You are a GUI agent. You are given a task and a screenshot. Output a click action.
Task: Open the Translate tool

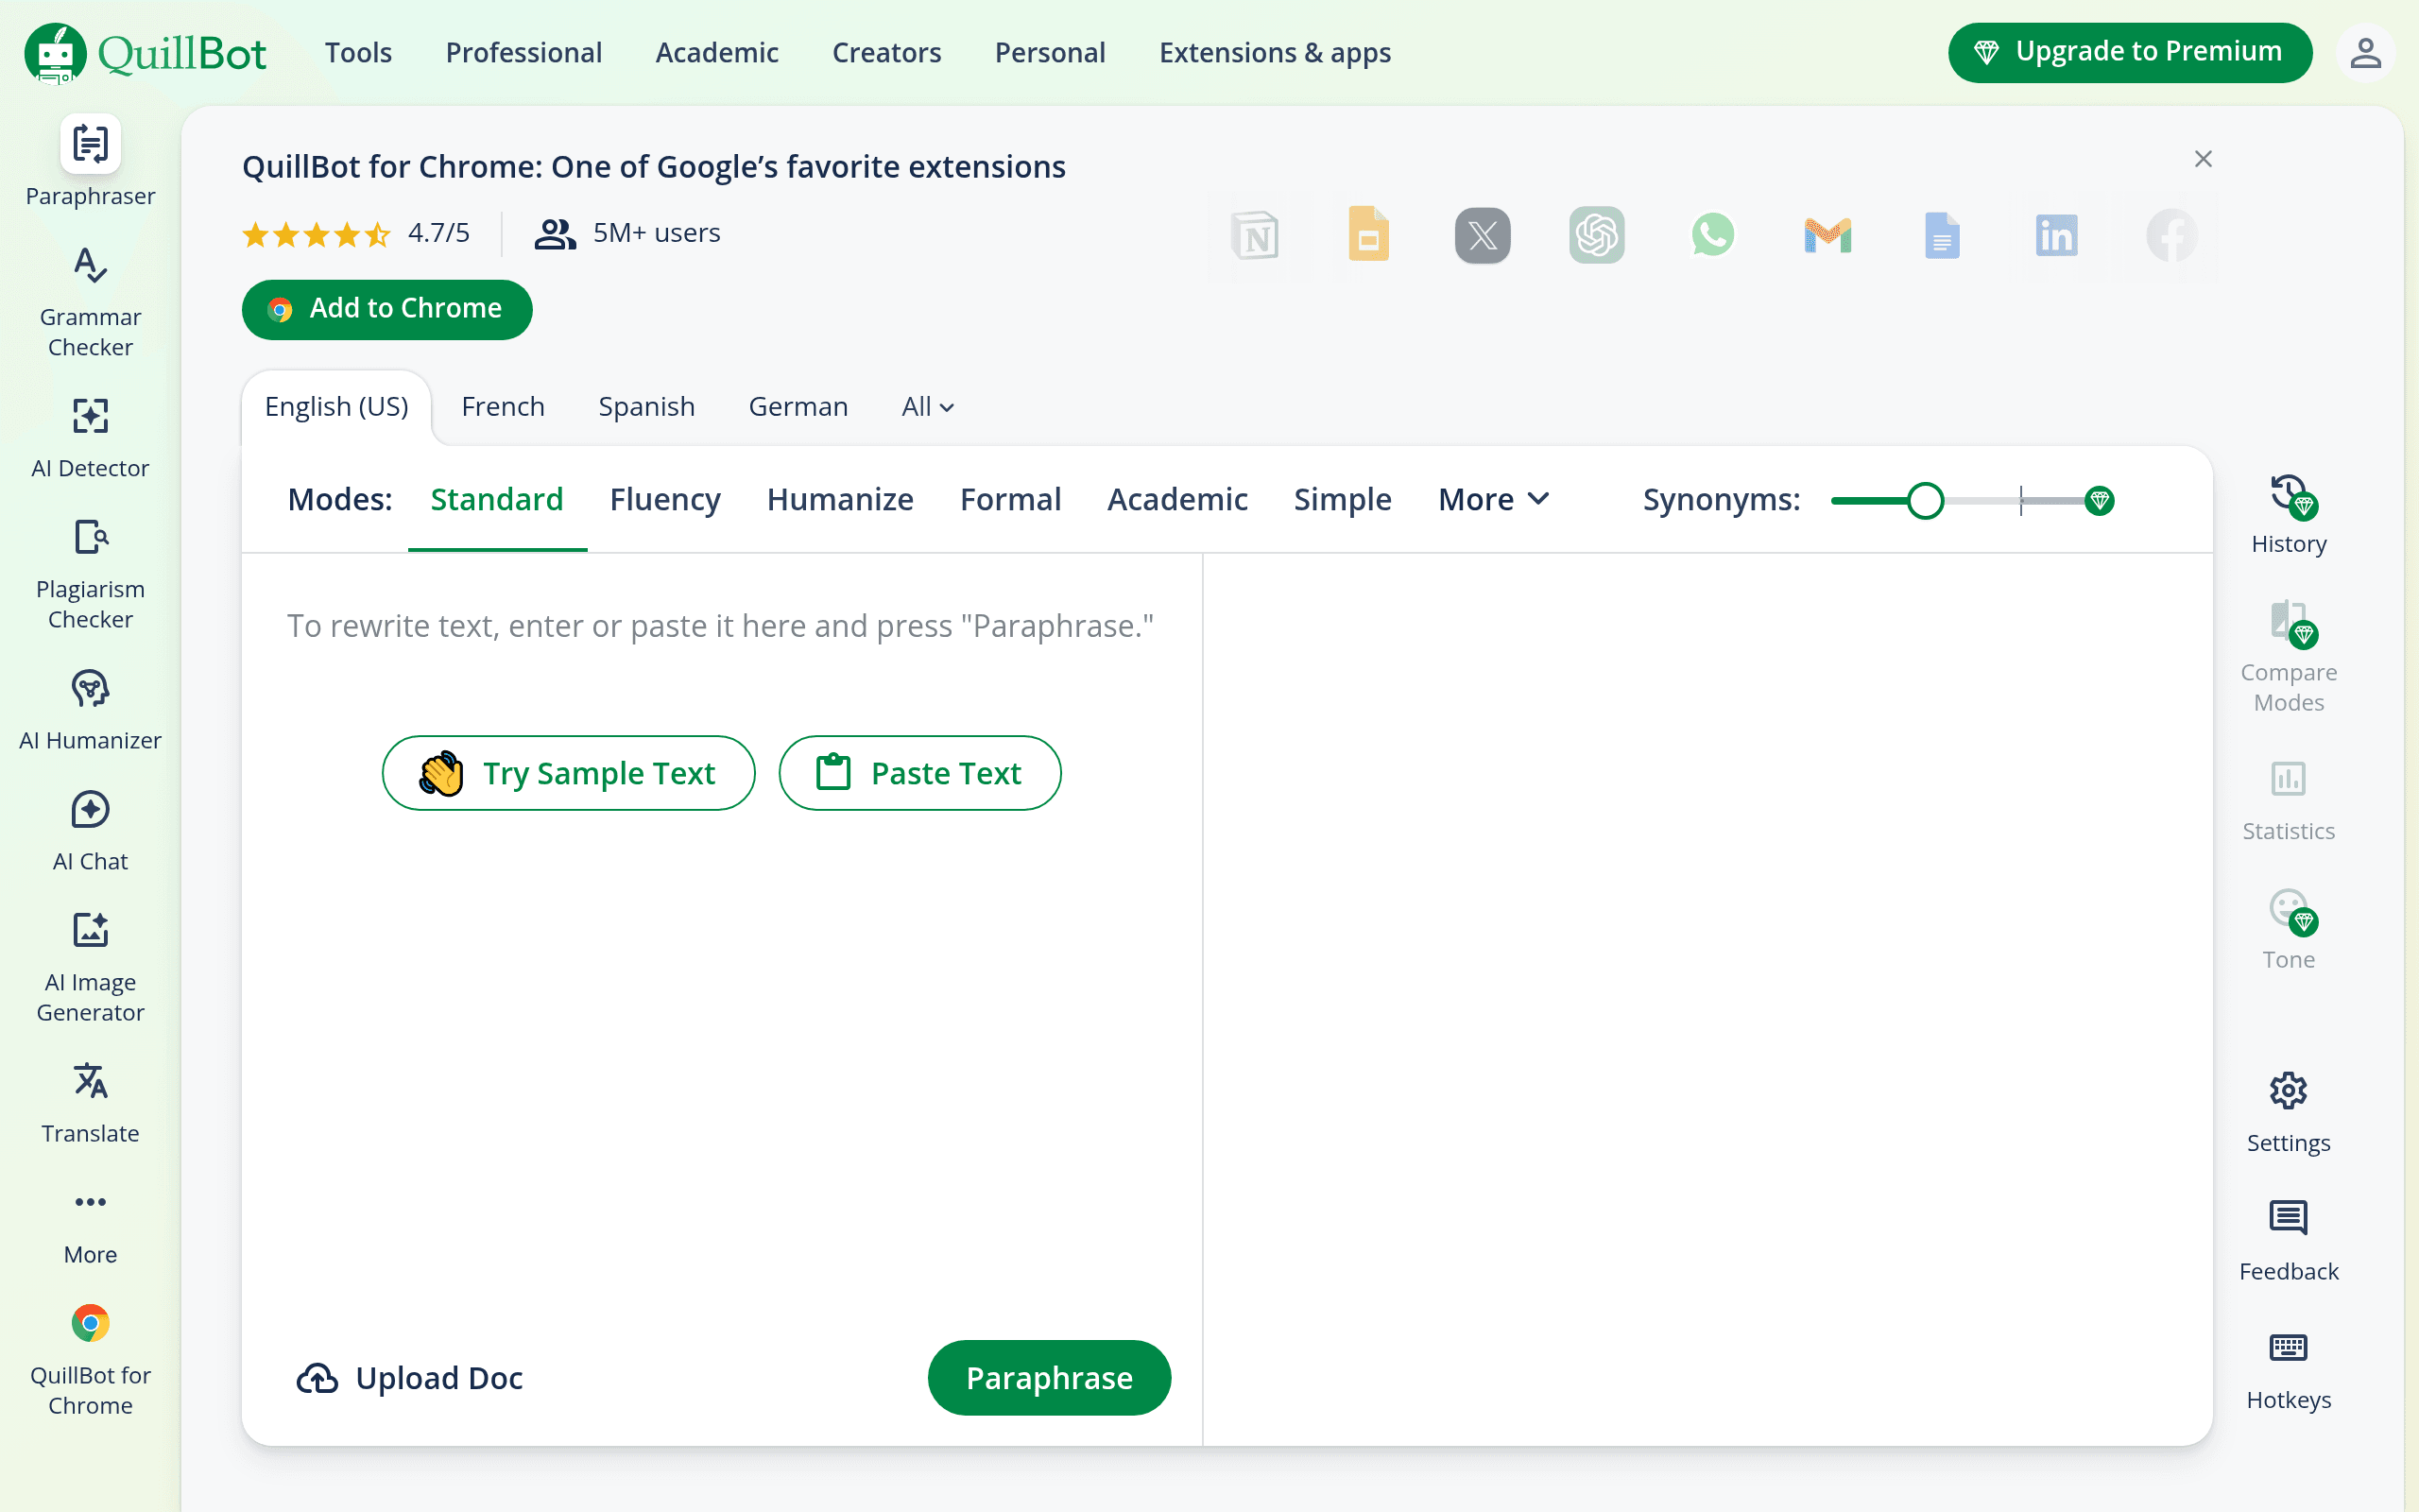90,1103
